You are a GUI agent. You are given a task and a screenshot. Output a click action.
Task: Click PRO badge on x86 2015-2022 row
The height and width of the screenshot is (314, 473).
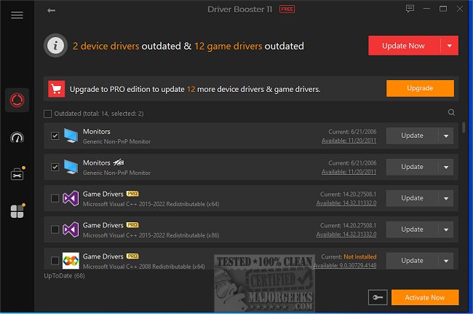click(x=132, y=225)
